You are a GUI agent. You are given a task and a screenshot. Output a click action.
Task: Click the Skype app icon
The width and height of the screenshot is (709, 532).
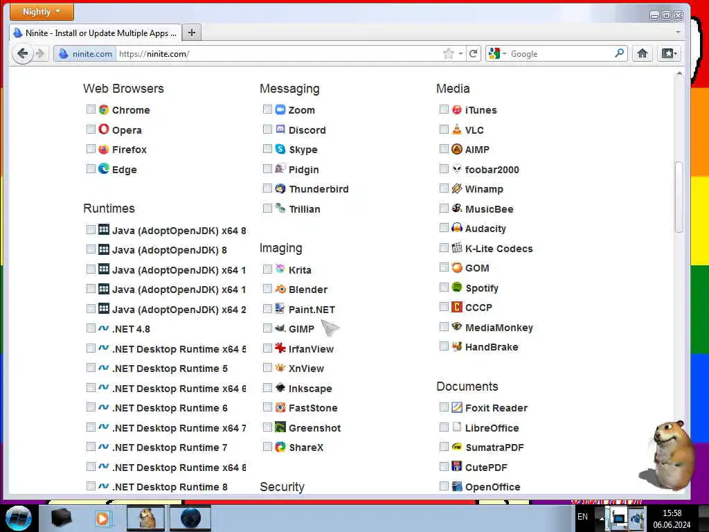tap(280, 150)
